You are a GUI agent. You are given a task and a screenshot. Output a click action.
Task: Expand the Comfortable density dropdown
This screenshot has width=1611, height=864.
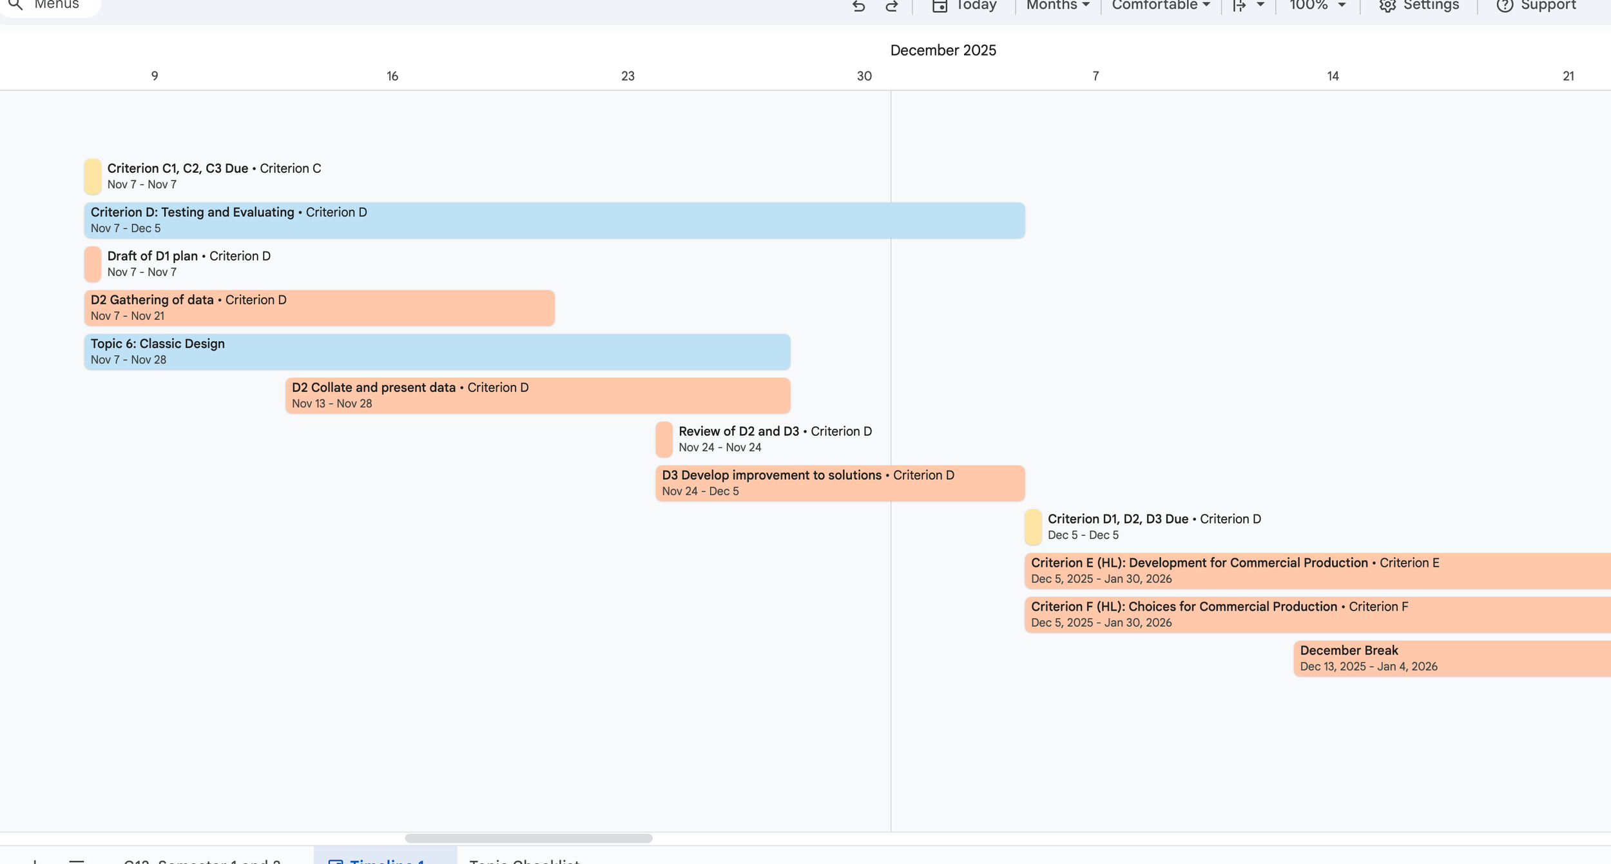pyautogui.click(x=1160, y=6)
